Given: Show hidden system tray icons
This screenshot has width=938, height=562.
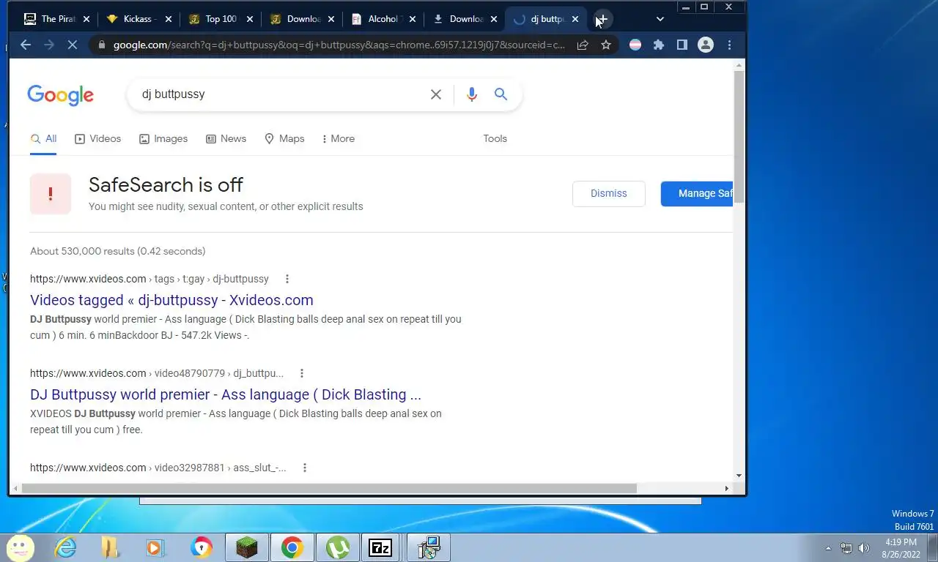Looking at the screenshot, I should [x=828, y=548].
